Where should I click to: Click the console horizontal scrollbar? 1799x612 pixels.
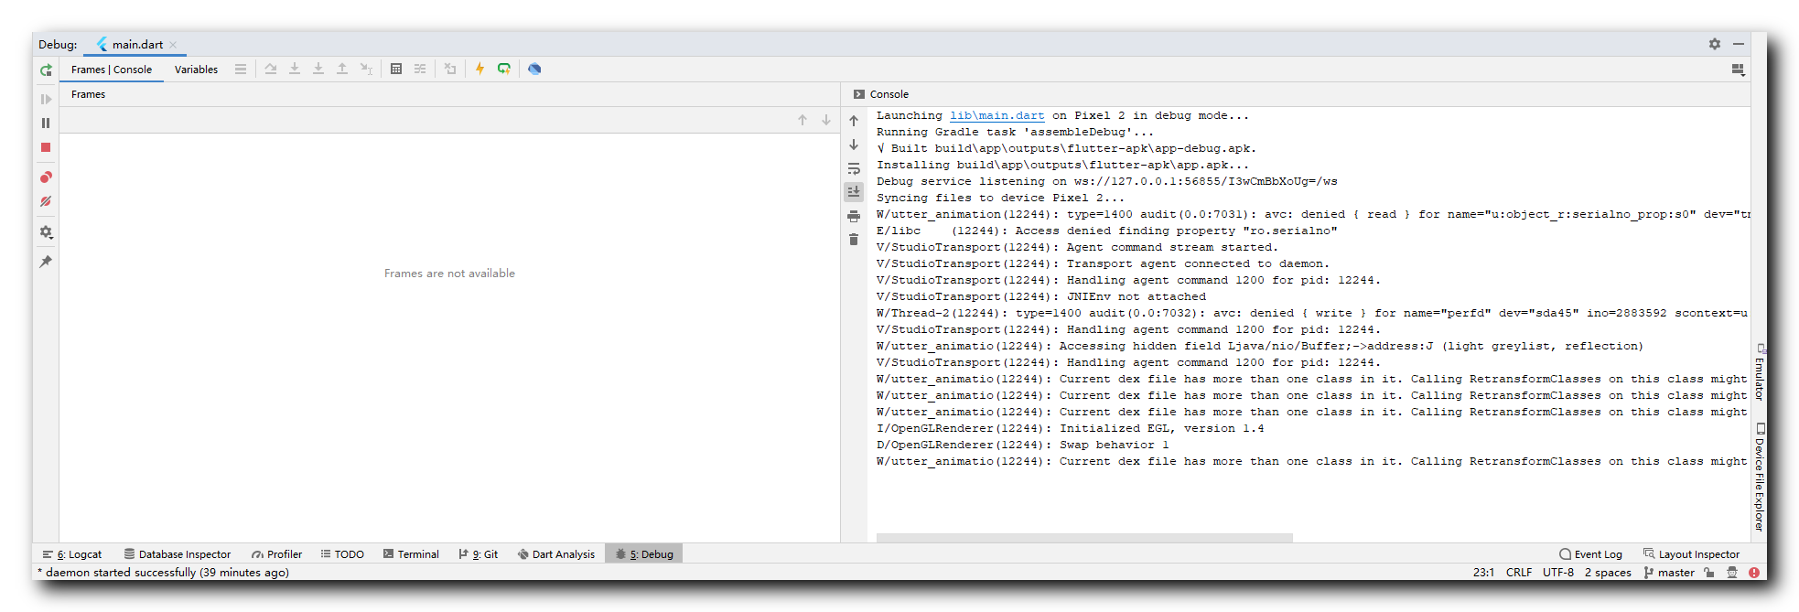coord(1084,538)
